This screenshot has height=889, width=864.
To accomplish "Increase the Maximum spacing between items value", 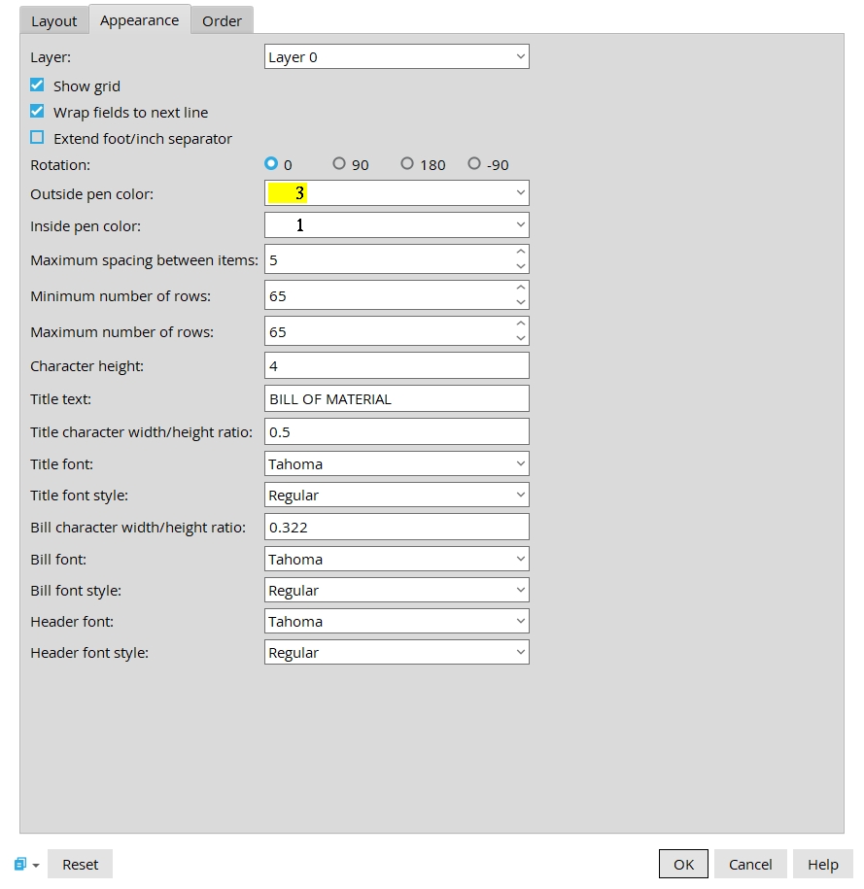I will point(521,254).
